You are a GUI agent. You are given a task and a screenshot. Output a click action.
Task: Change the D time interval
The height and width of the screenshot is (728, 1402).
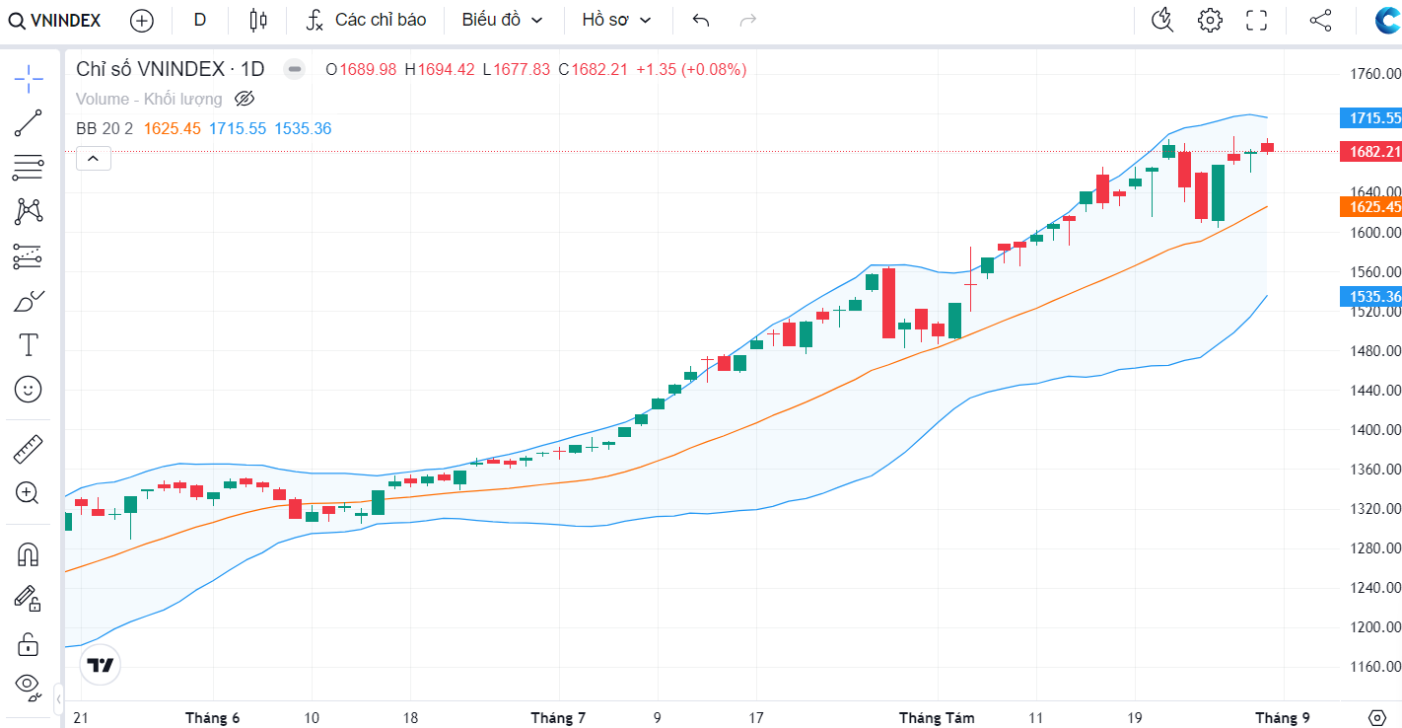coord(200,20)
